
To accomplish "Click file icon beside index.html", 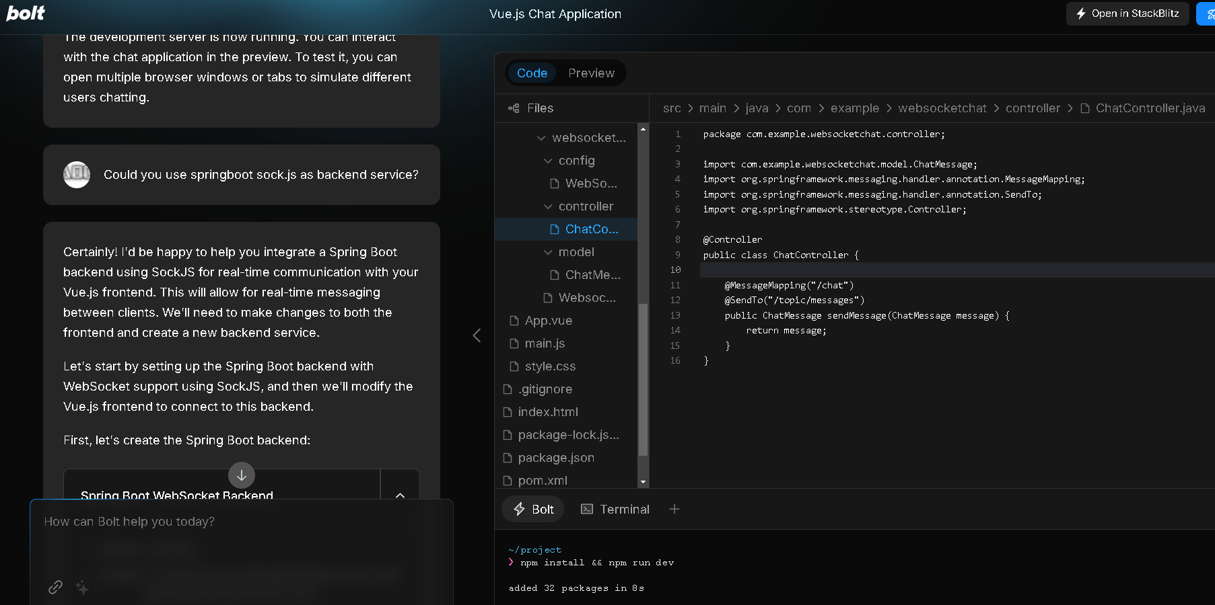I will [x=508, y=412].
